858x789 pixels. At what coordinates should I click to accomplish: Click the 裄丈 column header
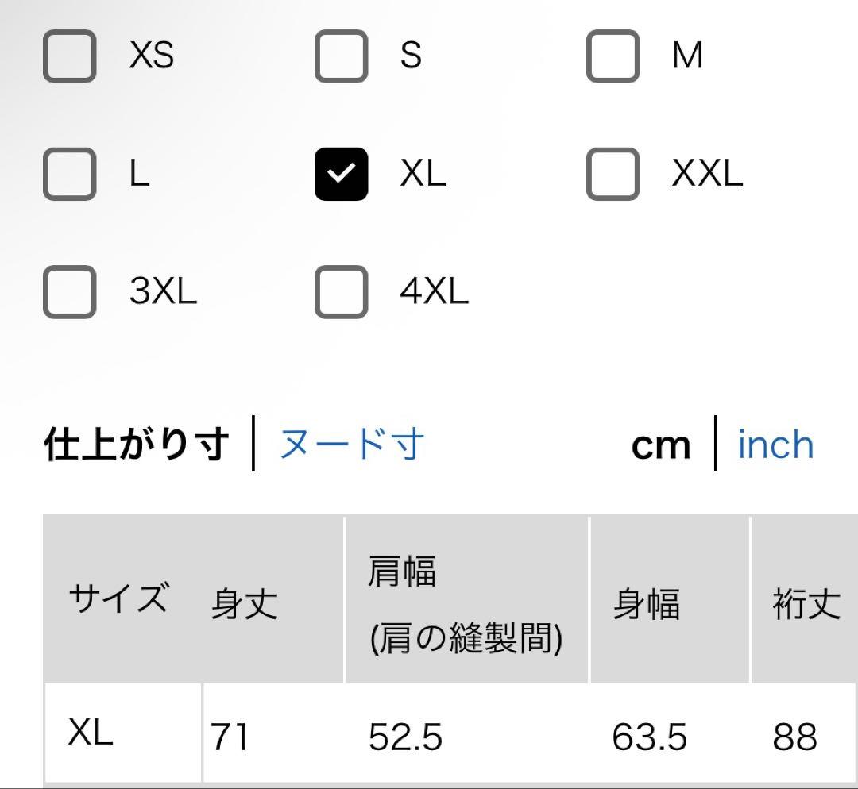(806, 604)
